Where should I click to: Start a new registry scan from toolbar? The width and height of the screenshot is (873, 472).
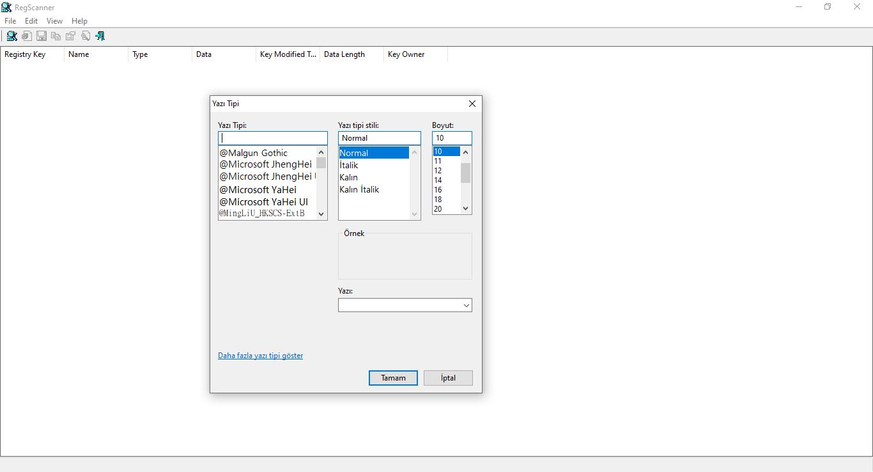click(x=12, y=36)
